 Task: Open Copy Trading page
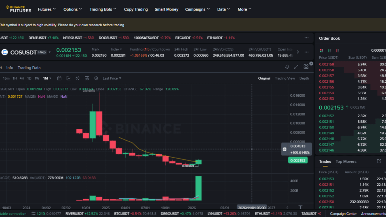coord(136,9)
